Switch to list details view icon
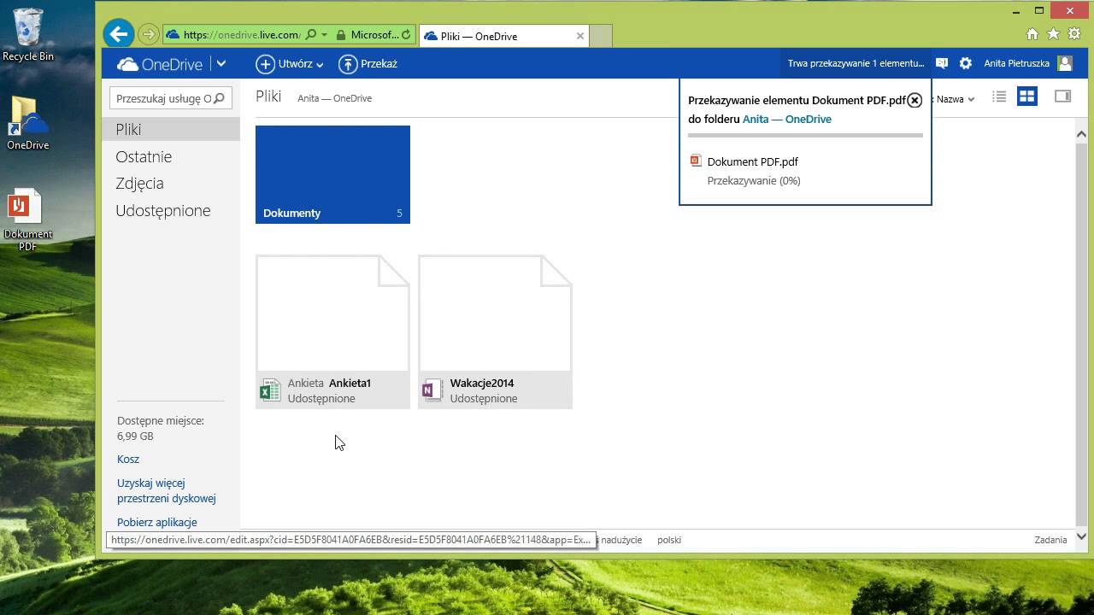The height and width of the screenshot is (615, 1094). coord(998,97)
